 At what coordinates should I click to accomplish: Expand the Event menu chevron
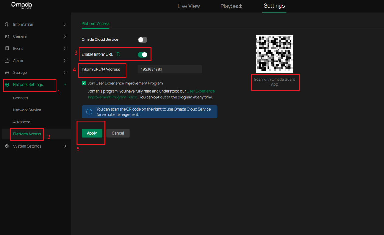click(x=65, y=49)
